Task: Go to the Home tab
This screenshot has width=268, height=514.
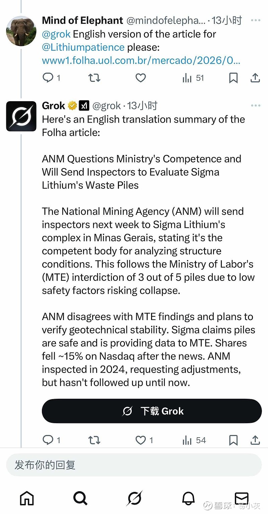Action: (x=27, y=498)
